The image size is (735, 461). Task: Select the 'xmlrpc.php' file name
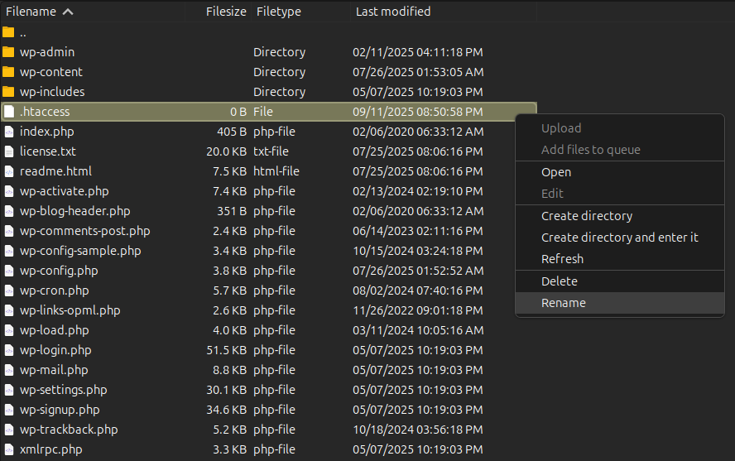tap(50, 449)
